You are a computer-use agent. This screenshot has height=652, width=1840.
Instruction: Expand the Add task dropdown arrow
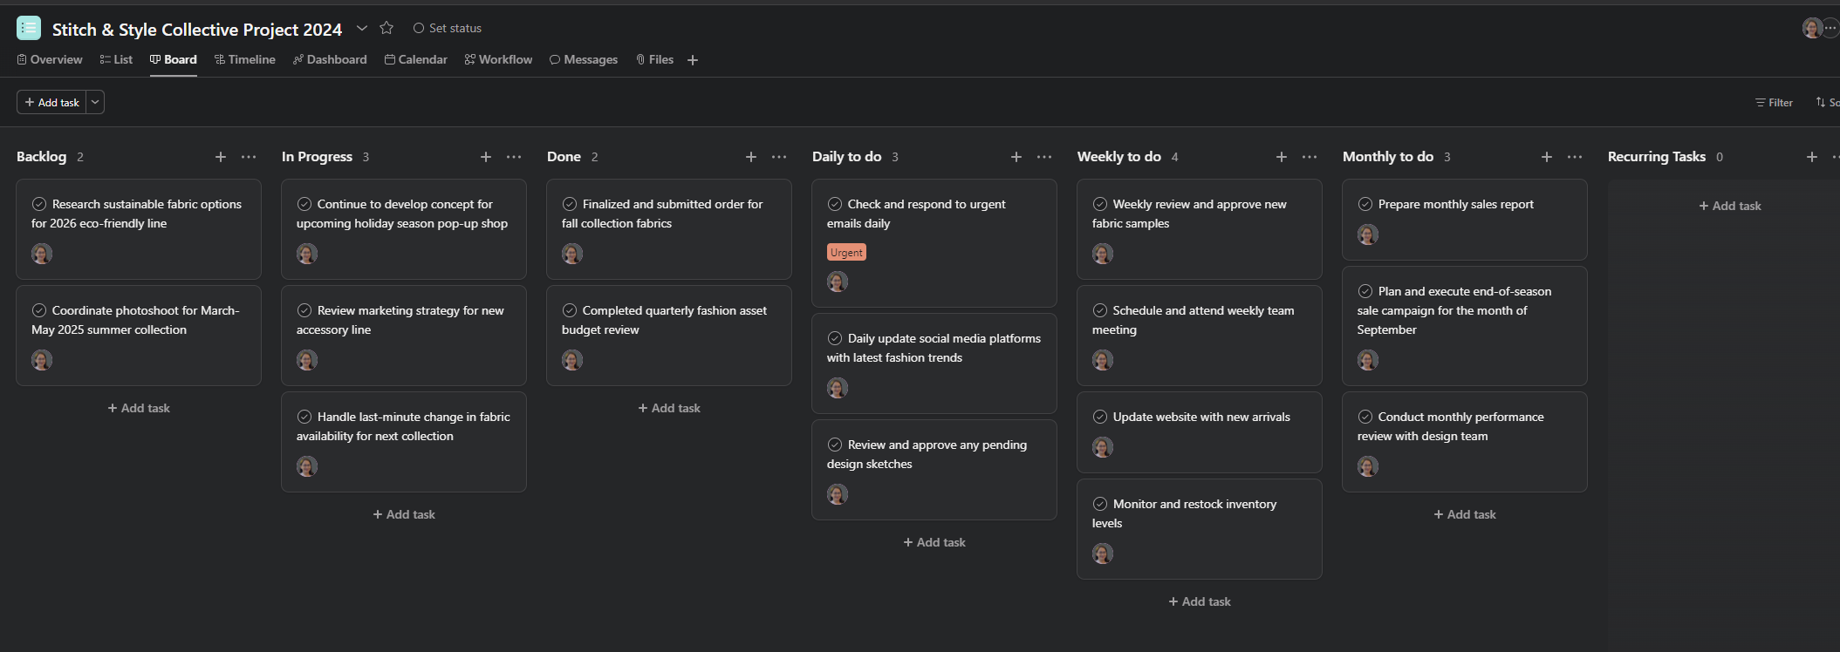coord(95,102)
